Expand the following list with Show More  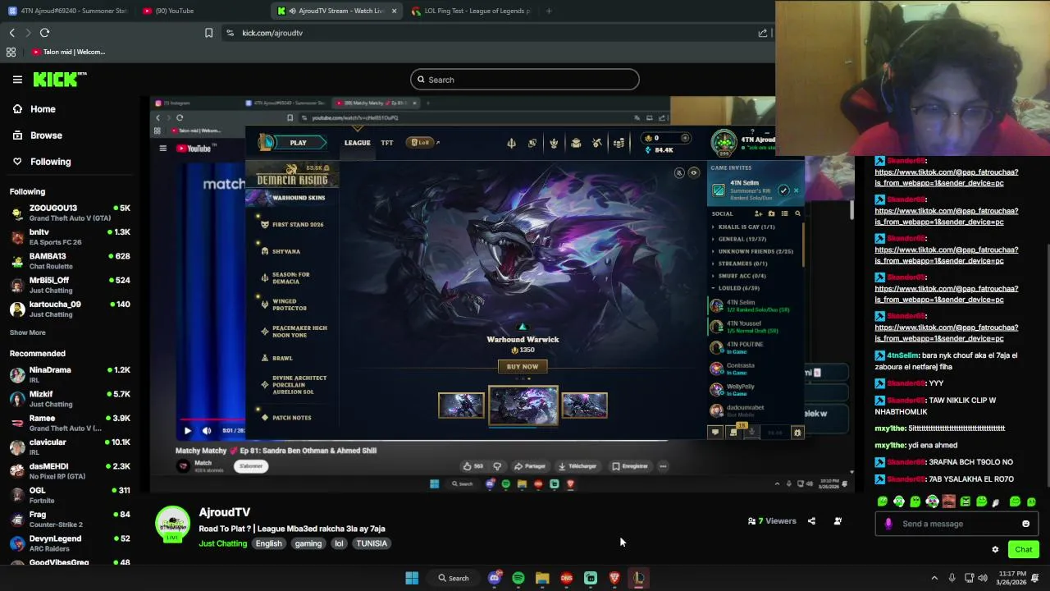28,332
